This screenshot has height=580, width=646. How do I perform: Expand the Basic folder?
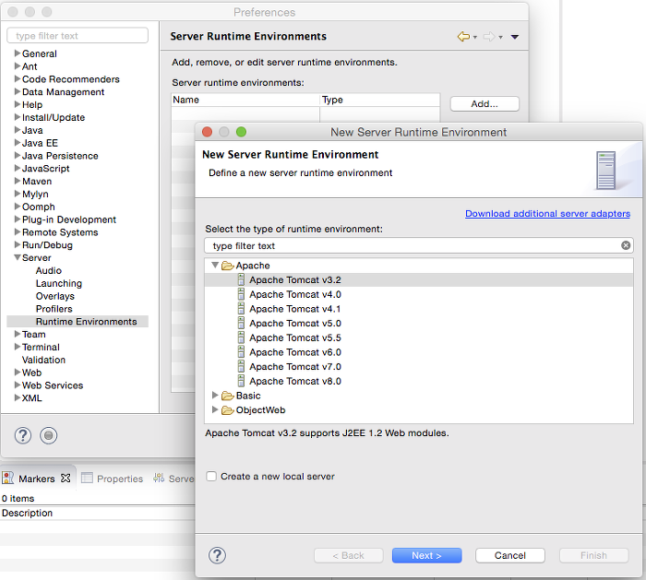click(215, 396)
